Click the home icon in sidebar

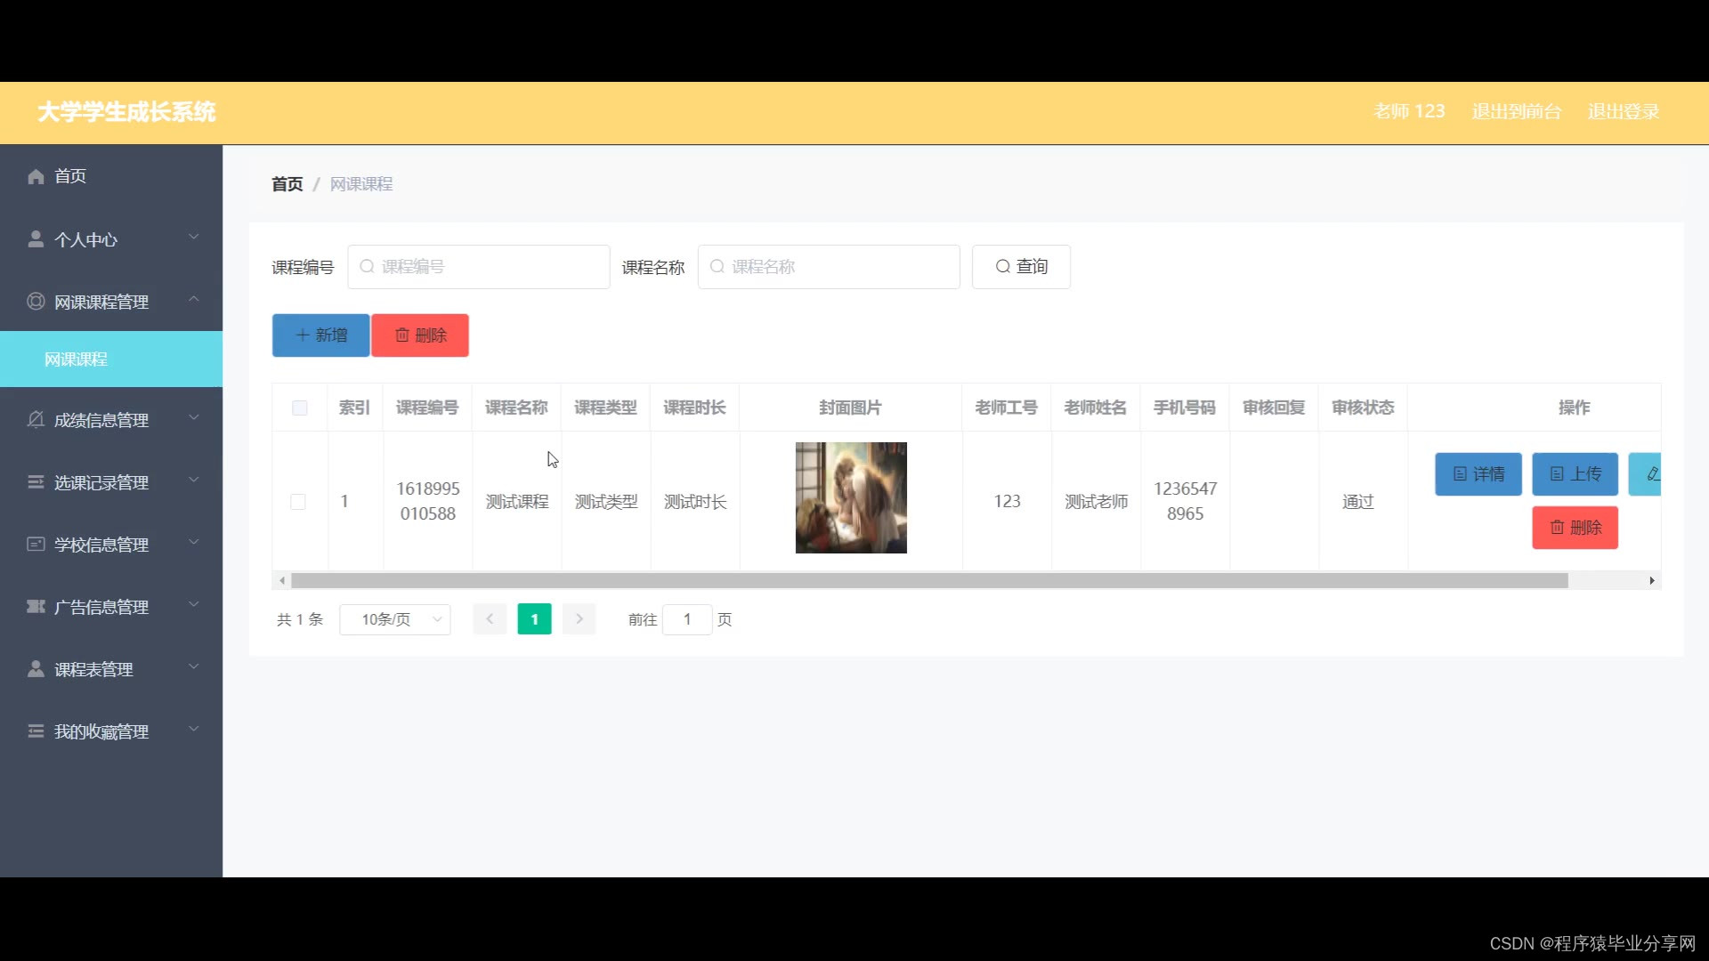[36, 176]
